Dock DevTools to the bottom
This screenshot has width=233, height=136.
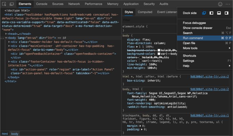click(x=219, y=13)
